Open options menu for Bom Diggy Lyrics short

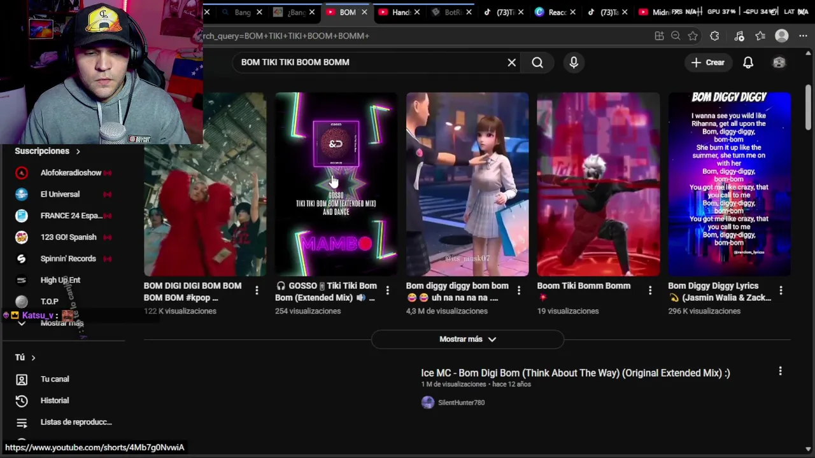(x=781, y=291)
